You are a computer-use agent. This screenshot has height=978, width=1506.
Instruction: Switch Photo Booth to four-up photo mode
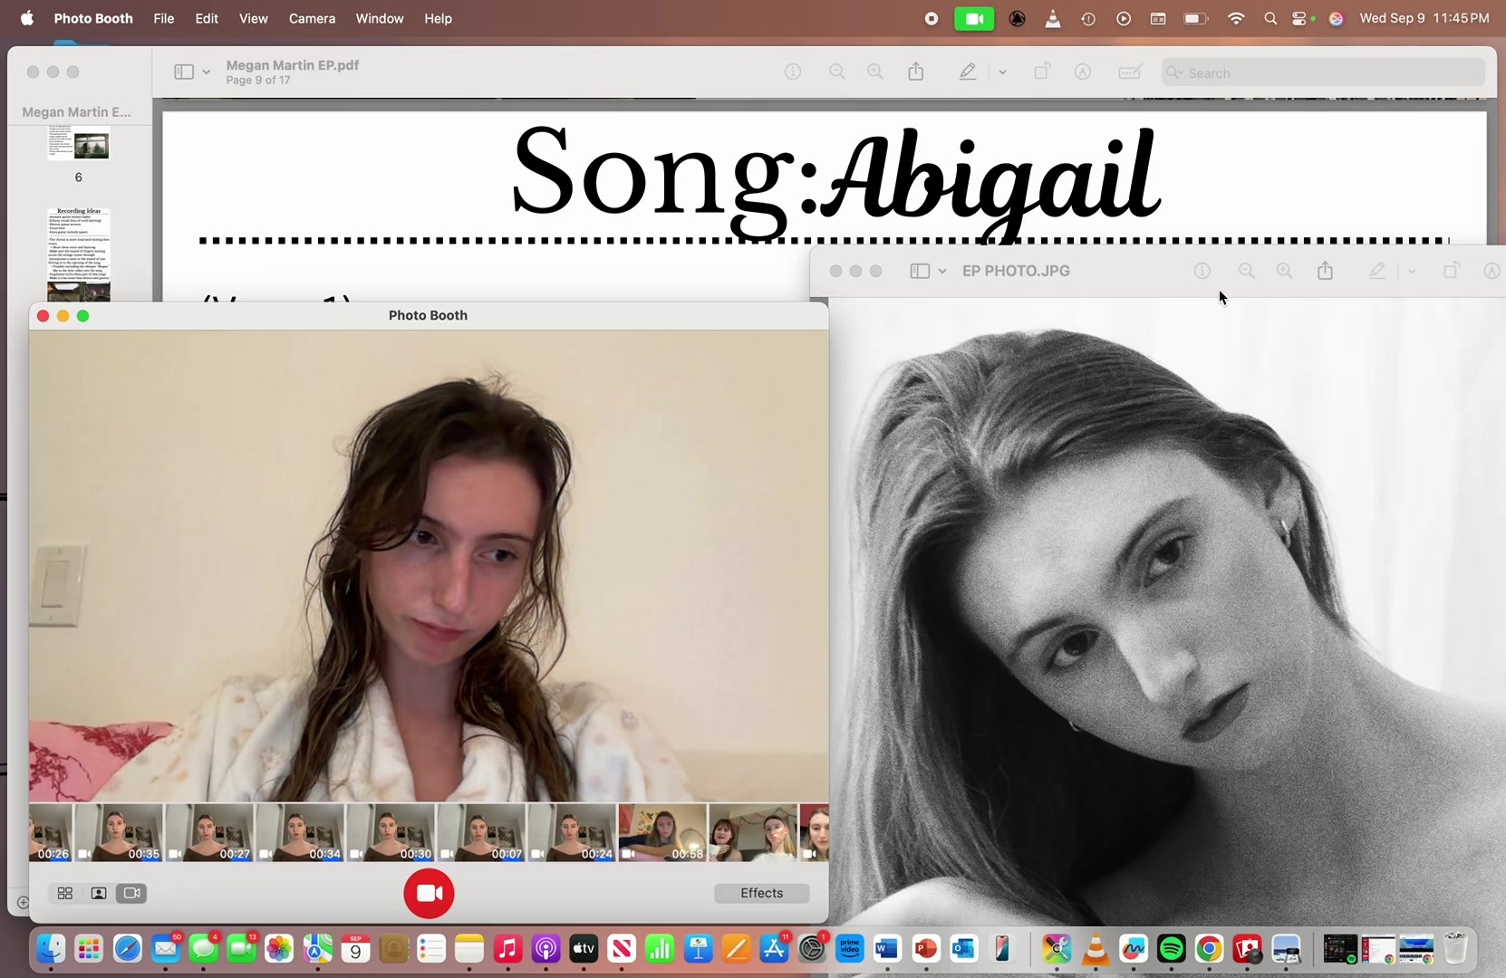click(65, 893)
